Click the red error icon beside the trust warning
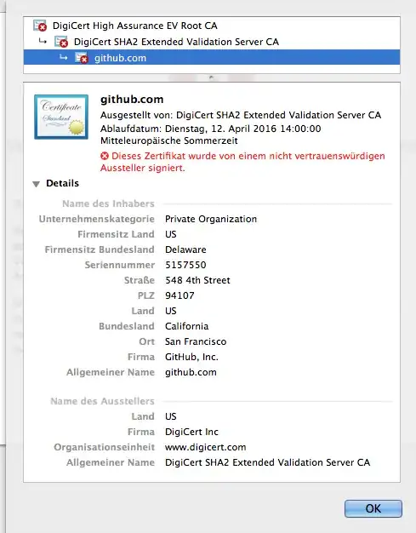Screen dimensions: 416x533 (105, 156)
